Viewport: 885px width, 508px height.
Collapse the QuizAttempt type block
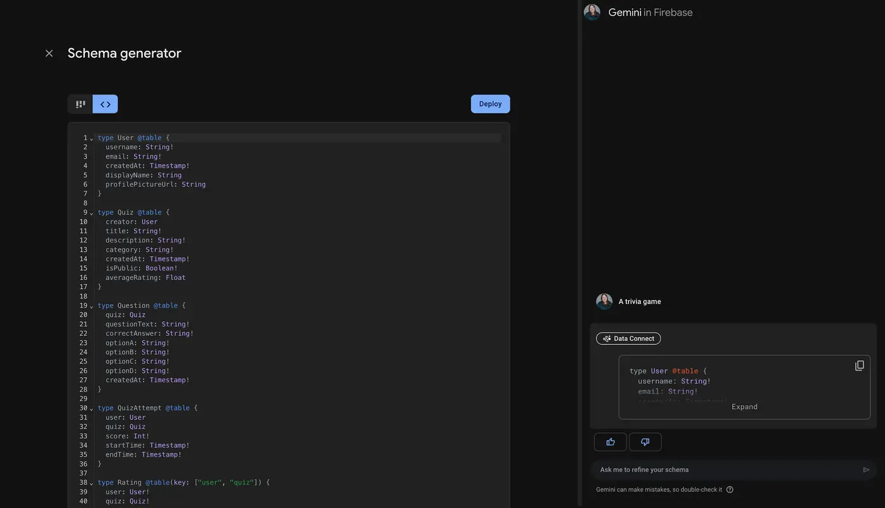(91, 409)
